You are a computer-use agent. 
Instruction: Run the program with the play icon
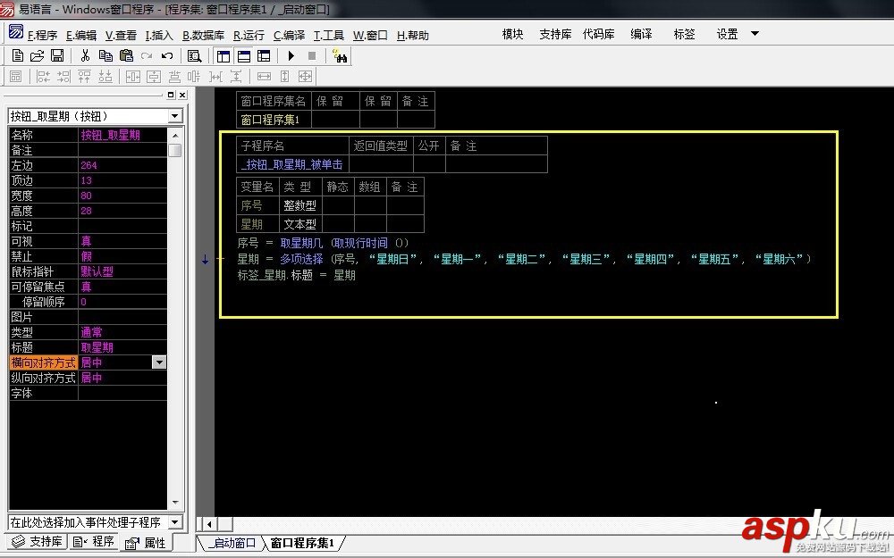(x=291, y=55)
